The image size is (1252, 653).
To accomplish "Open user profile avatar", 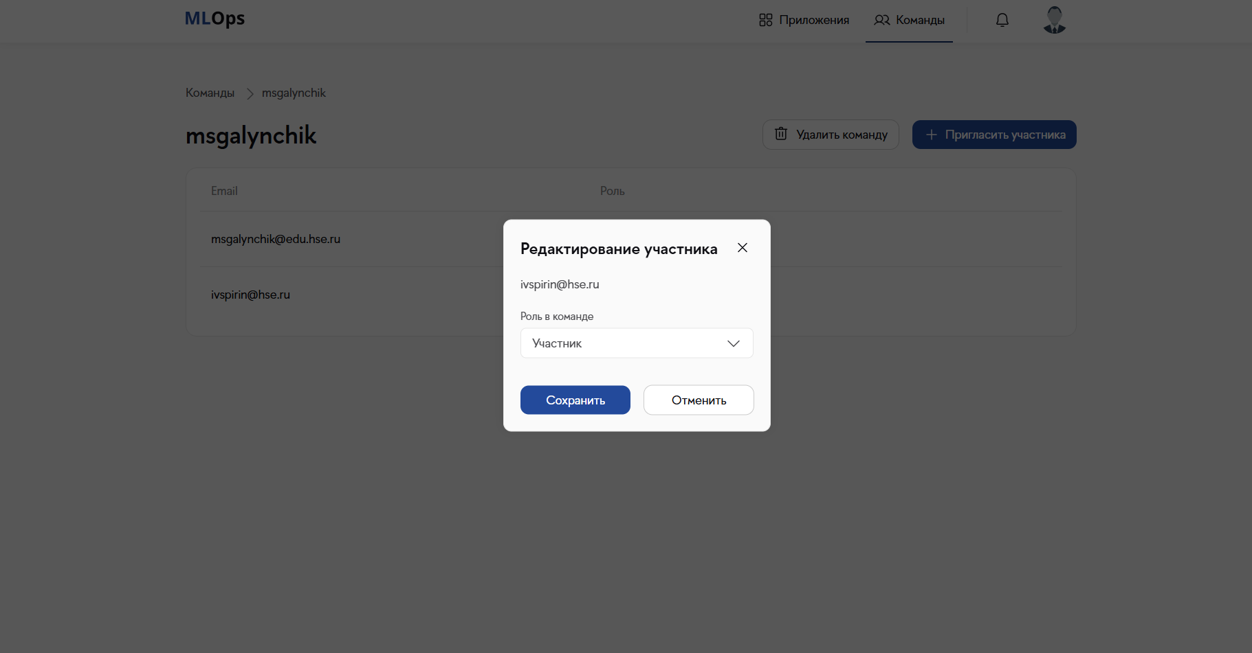I will [x=1054, y=20].
